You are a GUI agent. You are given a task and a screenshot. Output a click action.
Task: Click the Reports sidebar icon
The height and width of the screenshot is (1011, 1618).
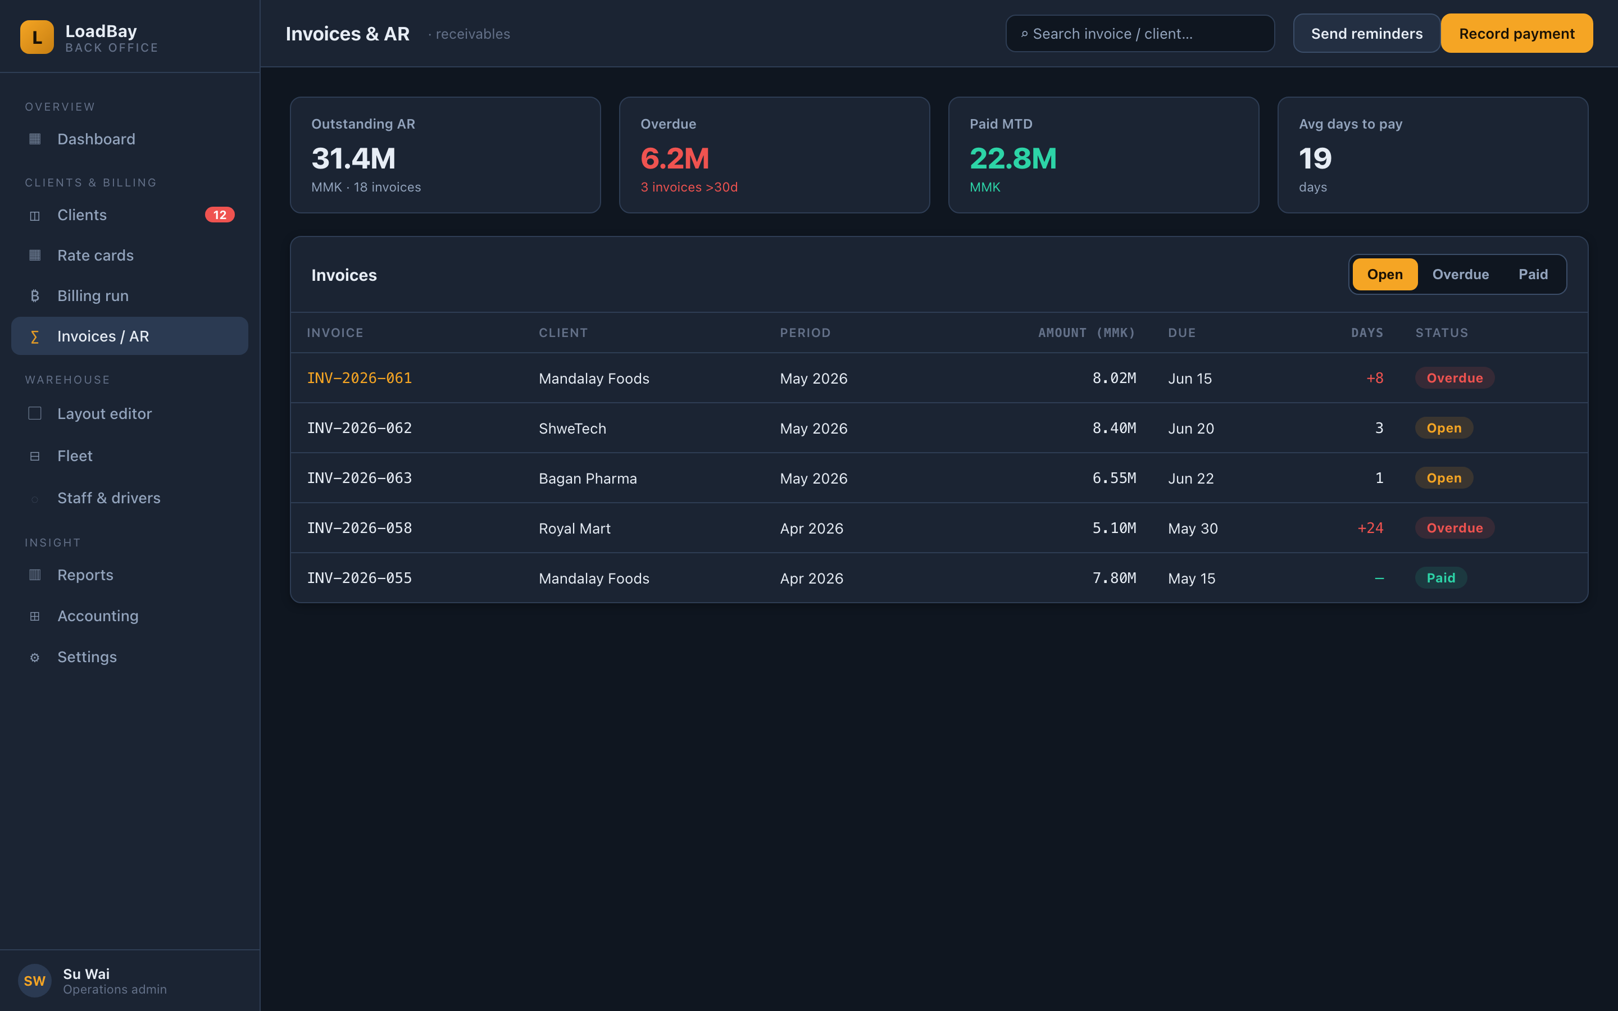coord(35,575)
